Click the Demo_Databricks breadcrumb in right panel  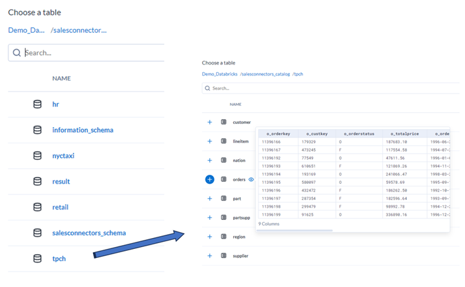coord(220,74)
